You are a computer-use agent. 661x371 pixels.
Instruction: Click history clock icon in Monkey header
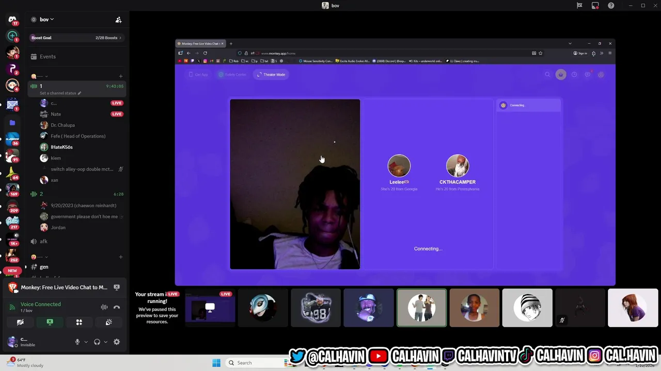pyautogui.click(x=574, y=75)
